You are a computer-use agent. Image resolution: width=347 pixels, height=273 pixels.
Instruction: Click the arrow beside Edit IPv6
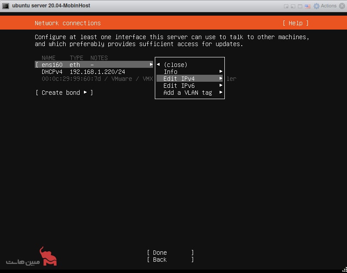pos(220,85)
